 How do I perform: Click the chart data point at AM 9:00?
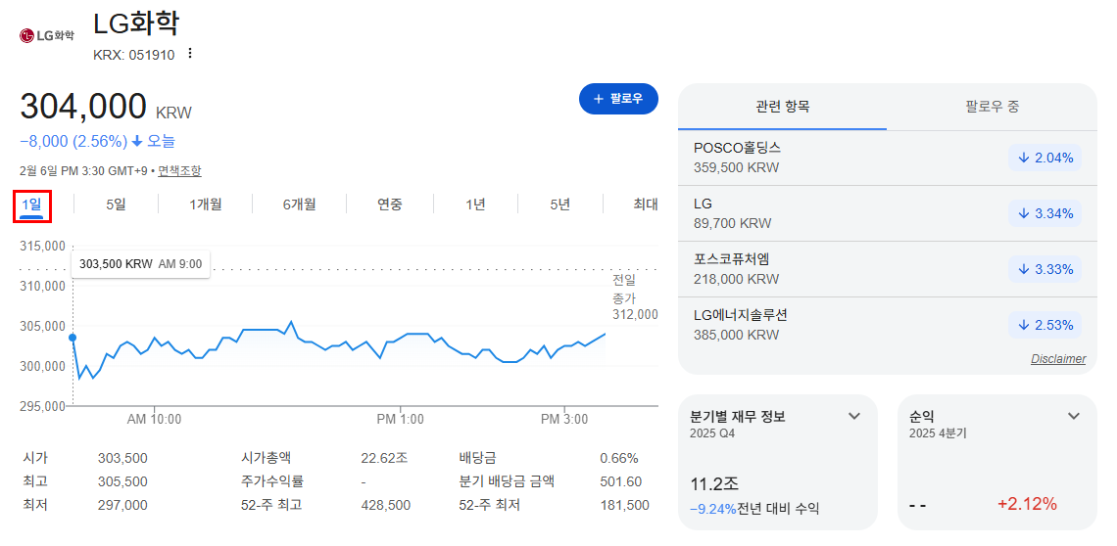pyautogui.click(x=73, y=338)
